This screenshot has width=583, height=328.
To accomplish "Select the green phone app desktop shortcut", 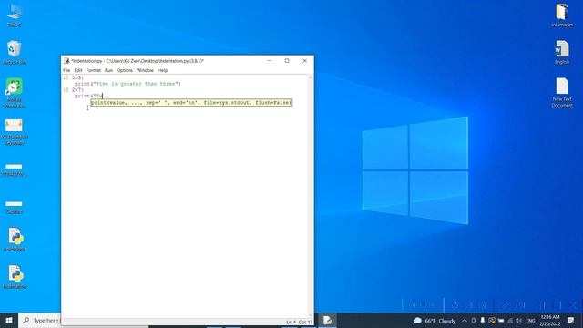I will point(15,93).
